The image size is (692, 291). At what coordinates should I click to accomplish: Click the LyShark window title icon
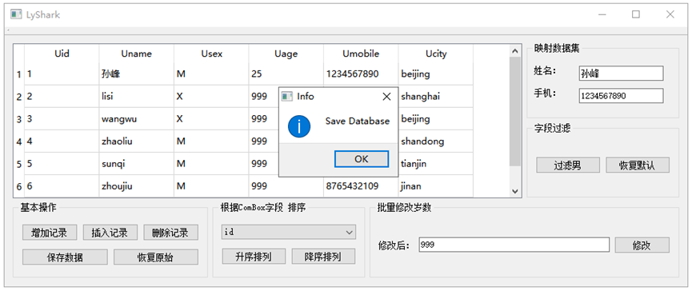click(x=16, y=14)
